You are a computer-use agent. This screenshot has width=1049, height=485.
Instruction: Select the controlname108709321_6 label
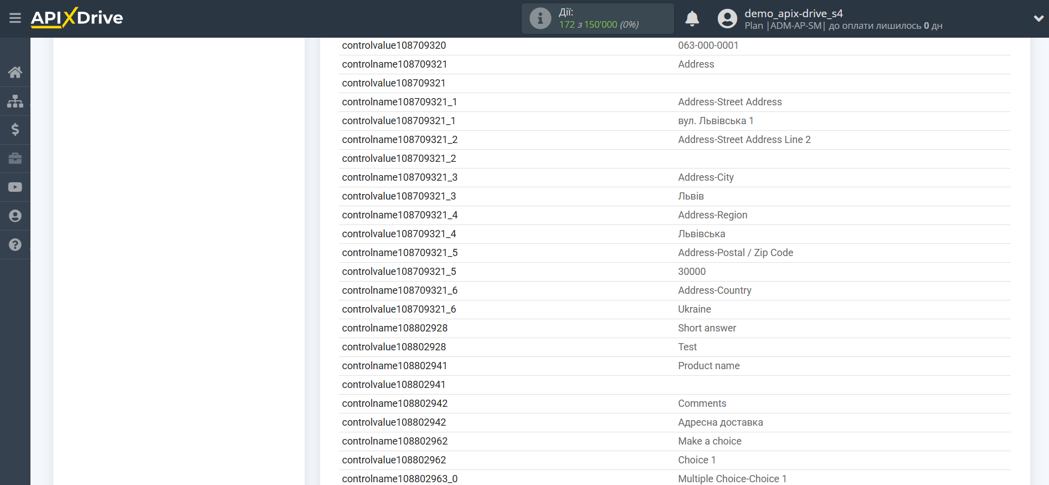(399, 290)
